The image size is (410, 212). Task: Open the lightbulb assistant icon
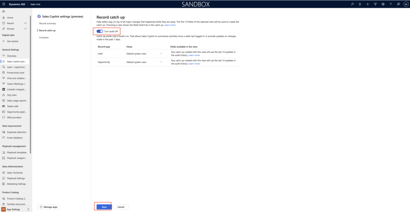(360, 4)
